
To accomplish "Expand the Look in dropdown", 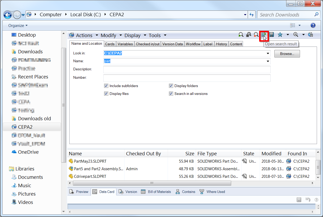I will coord(268,53).
